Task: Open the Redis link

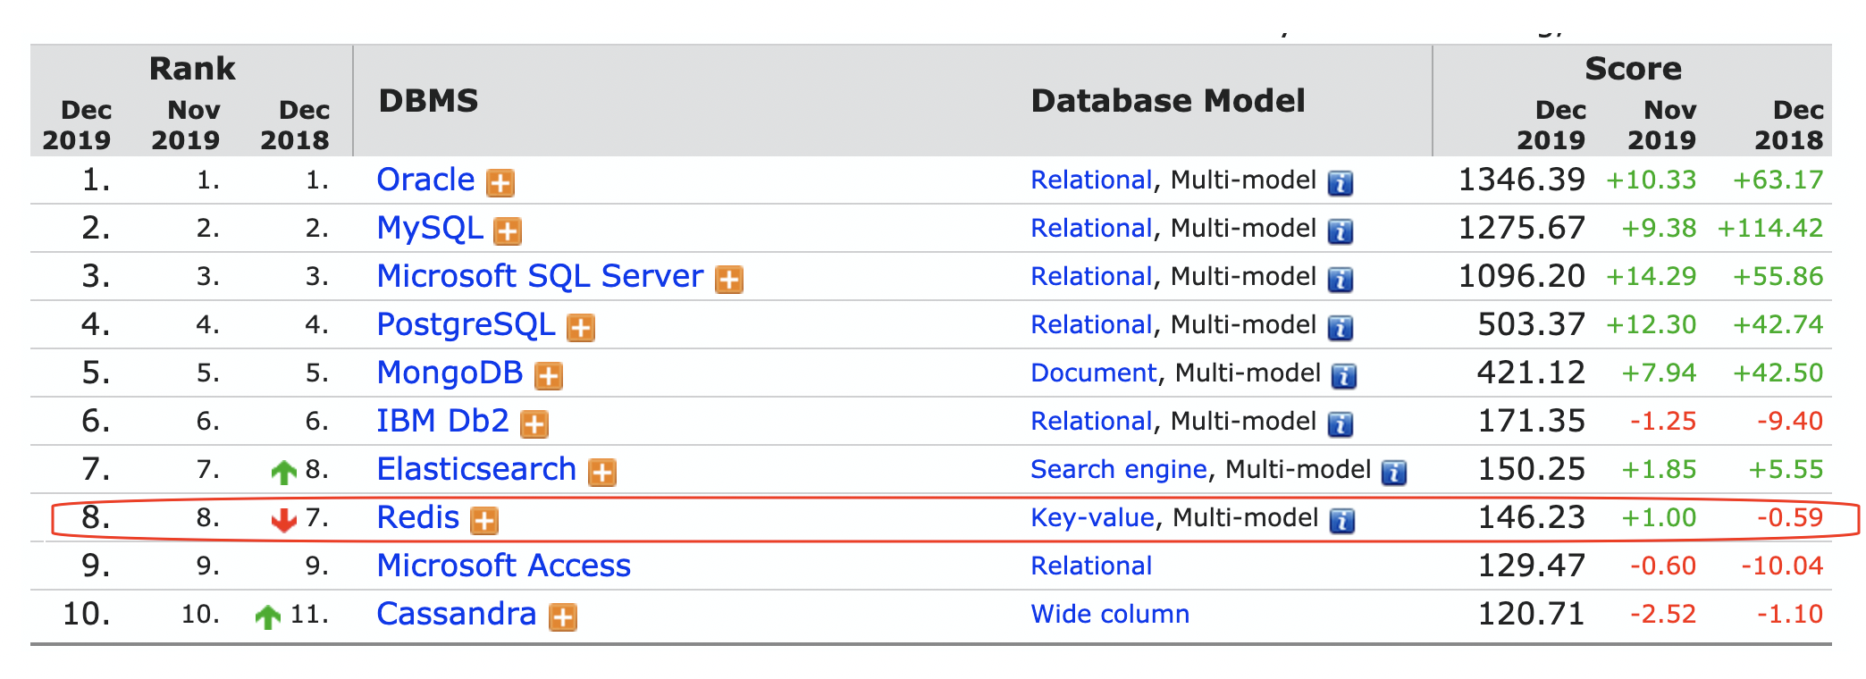Action: 417,518
